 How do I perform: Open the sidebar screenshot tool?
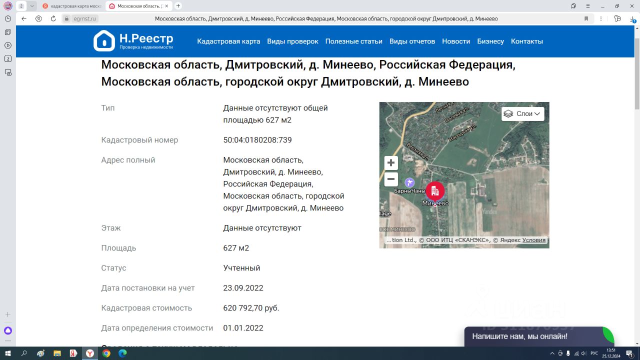click(x=8, y=72)
